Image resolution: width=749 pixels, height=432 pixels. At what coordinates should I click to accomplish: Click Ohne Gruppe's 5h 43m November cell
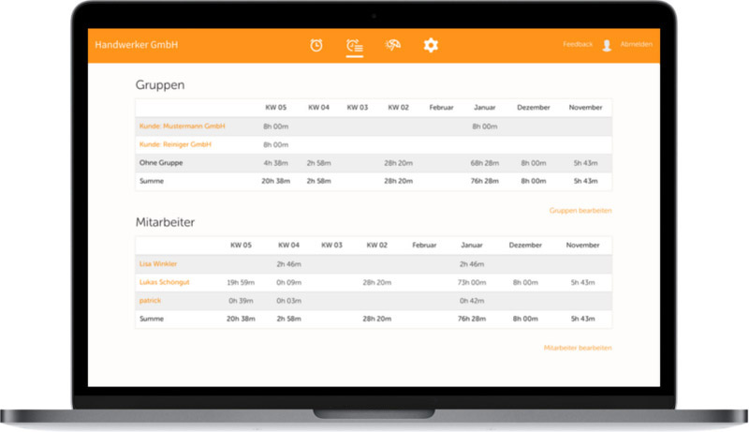point(585,163)
